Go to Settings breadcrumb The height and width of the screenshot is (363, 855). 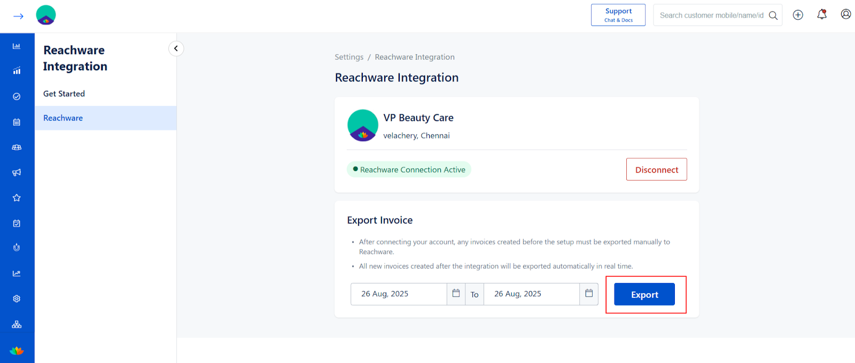(349, 57)
